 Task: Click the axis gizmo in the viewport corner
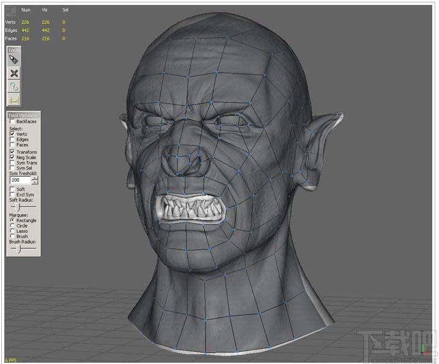click(x=426, y=349)
